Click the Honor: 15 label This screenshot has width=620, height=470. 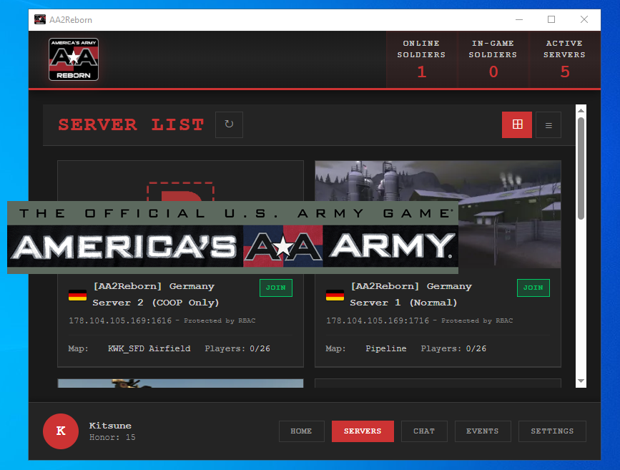(x=112, y=438)
